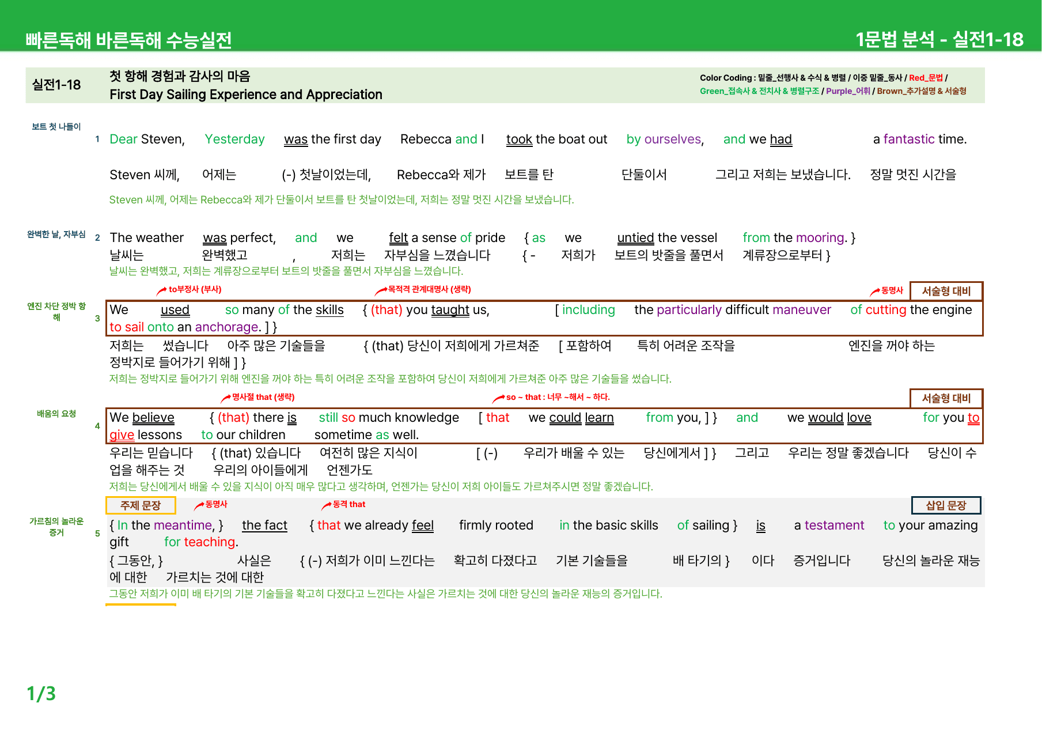This screenshot has width=1042, height=737.
Task: Click the word Yesterday in sentence 1
Action: [x=234, y=139]
